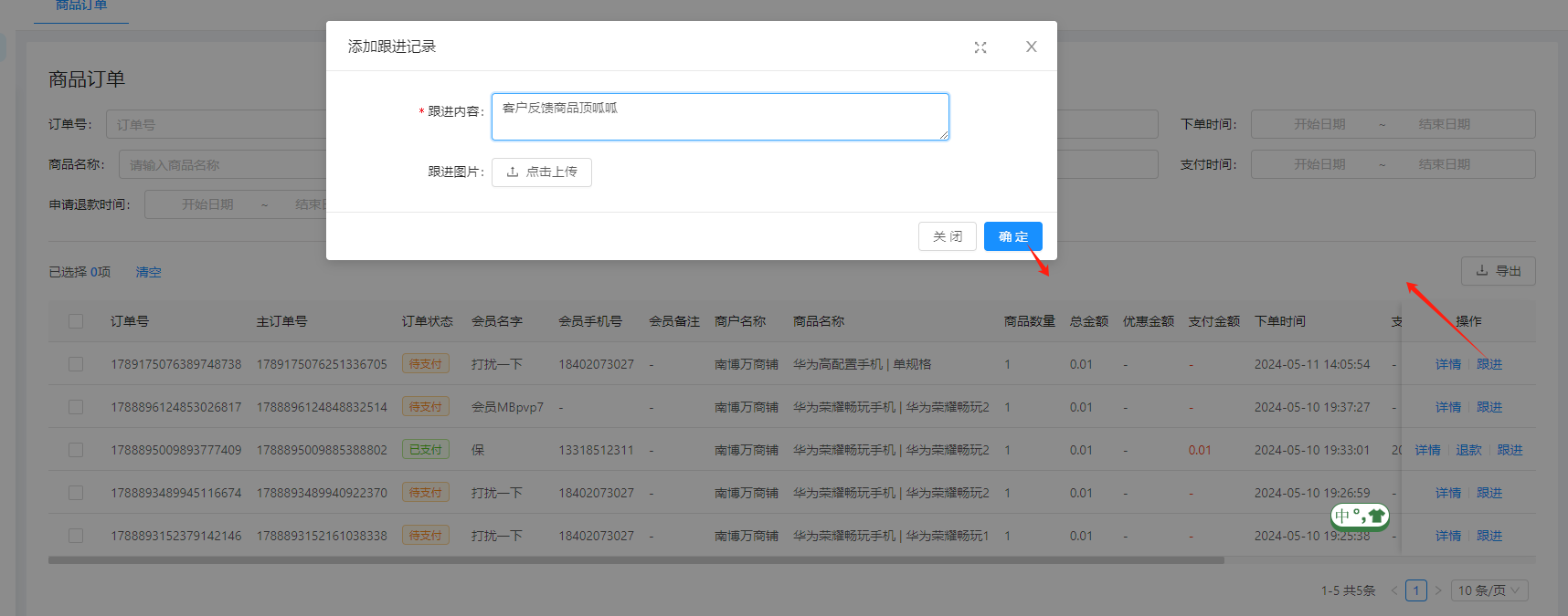Click order time 2024-05-10 19:33:01
Viewport: 1568px width, 616px height.
(x=1312, y=450)
